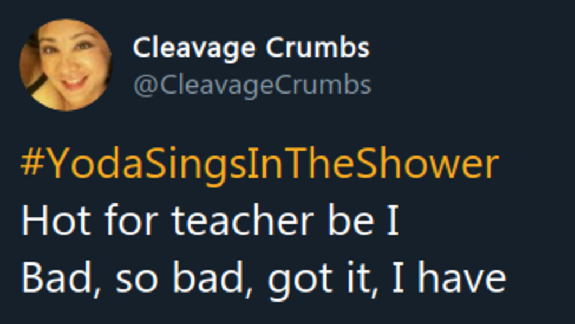Click the 'Bad, so bad, got it, I have' line

click(264, 279)
